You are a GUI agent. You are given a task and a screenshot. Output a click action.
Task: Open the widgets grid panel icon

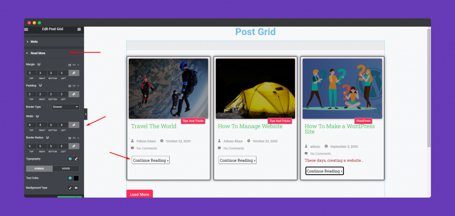coord(79,29)
